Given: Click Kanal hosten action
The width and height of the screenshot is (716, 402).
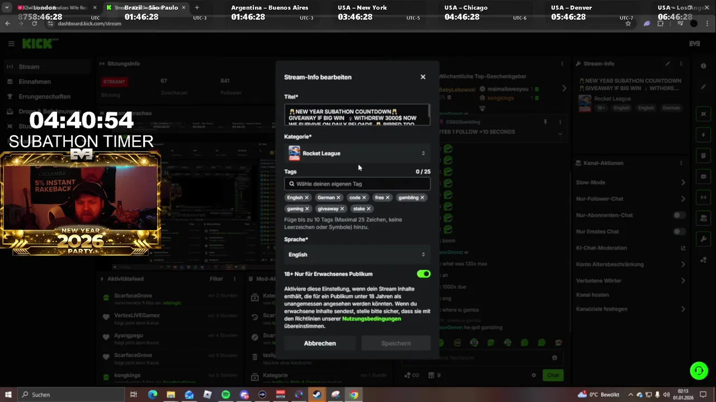Looking at the screenshot, I should coord(592,295).
